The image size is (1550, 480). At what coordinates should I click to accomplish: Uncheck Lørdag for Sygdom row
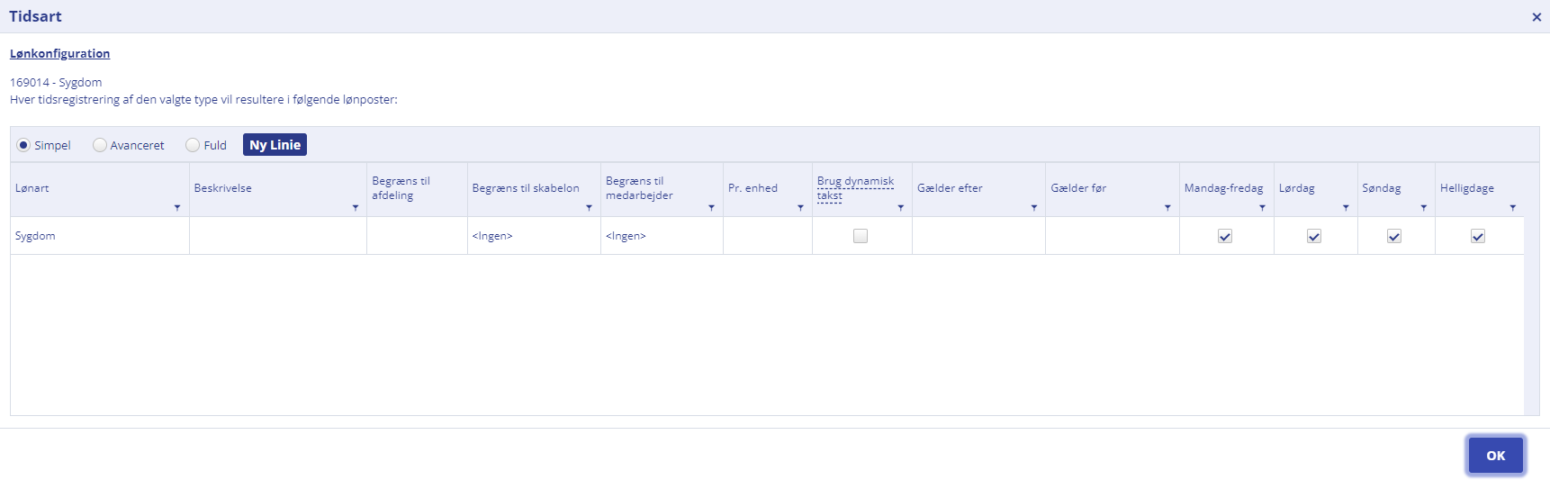tap(1314, 236)
